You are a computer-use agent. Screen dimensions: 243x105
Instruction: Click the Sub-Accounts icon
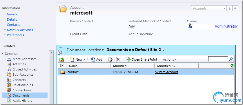coord(9,75)
